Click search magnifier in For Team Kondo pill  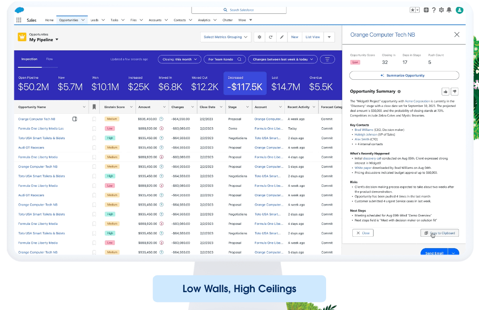click(239, 59)
